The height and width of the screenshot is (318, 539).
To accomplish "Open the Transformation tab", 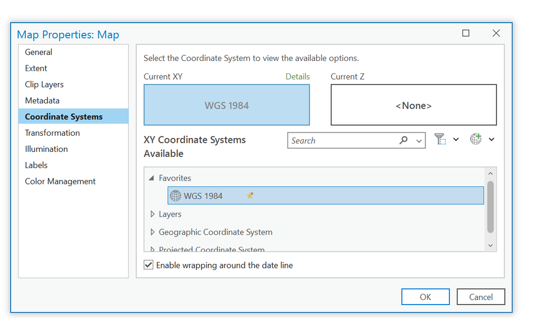I will tap(52, 133).
